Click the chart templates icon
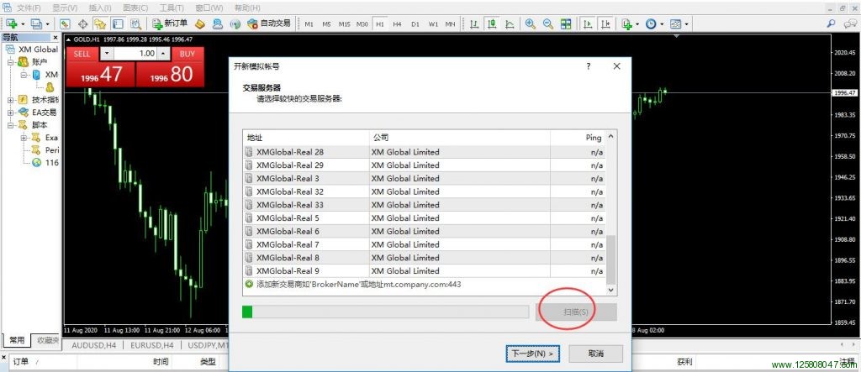Image resolution: width=861 pixels, height=372 pixels. [x=675, y=24]
